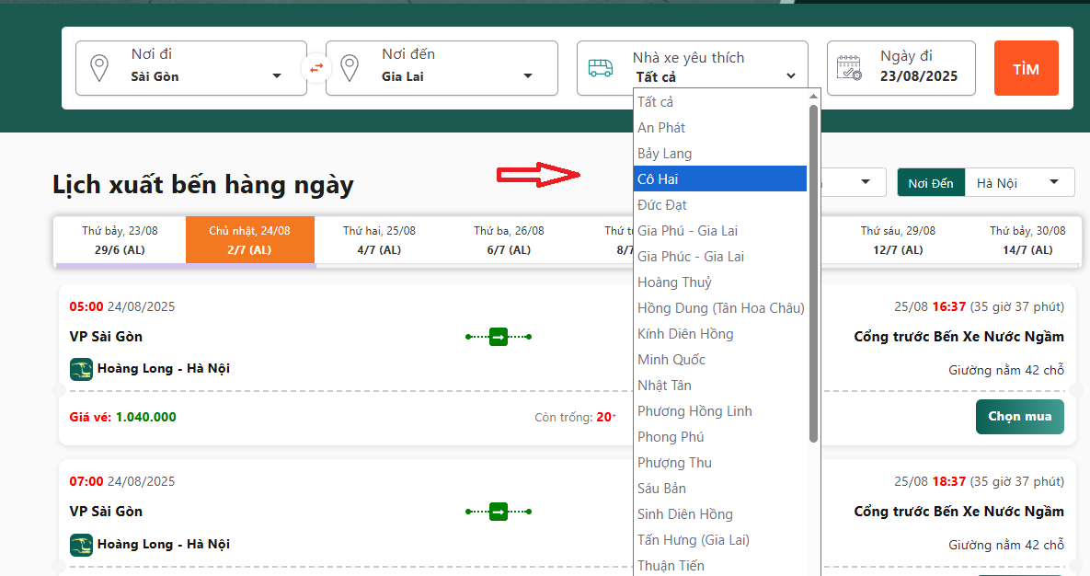This screenshot has height=576, width=1090.
Task: Click the operator dropdown list scrollbar
Action: point(813,276)
